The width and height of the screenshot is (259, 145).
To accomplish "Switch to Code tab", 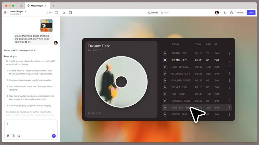I will click(165, 13).
